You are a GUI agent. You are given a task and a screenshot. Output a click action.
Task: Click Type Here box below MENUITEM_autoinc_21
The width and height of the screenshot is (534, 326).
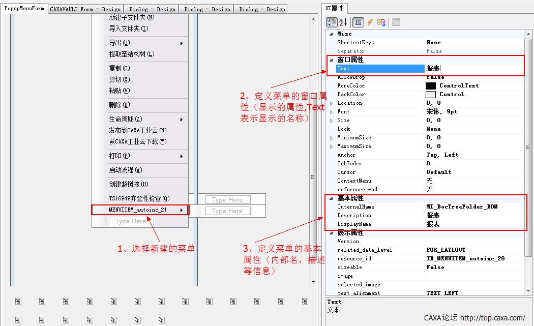pyautogui.click(x=131, y=221)
